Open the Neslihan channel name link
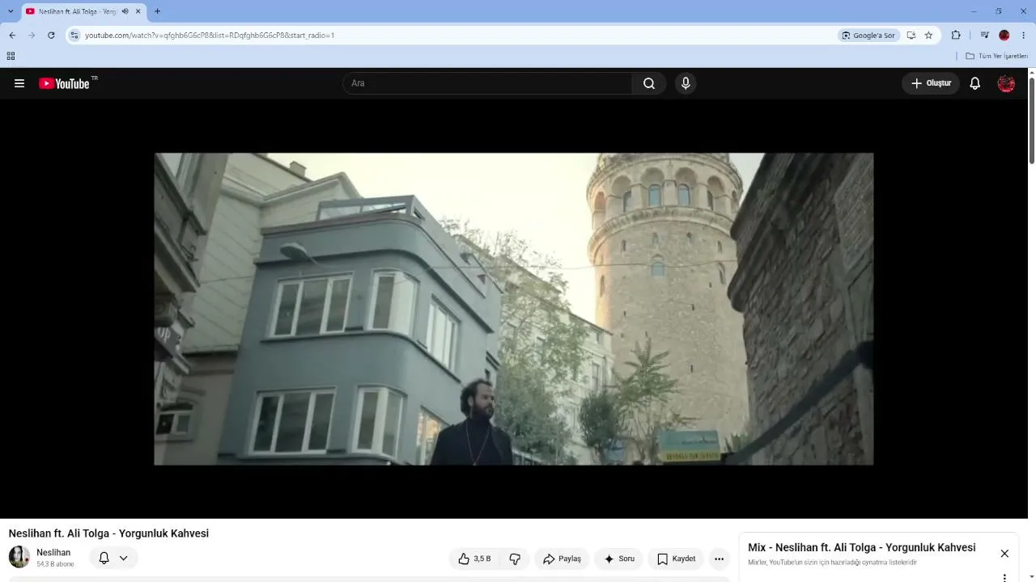The height and width of the screenshot is (582, 1036). pos(53,553)
